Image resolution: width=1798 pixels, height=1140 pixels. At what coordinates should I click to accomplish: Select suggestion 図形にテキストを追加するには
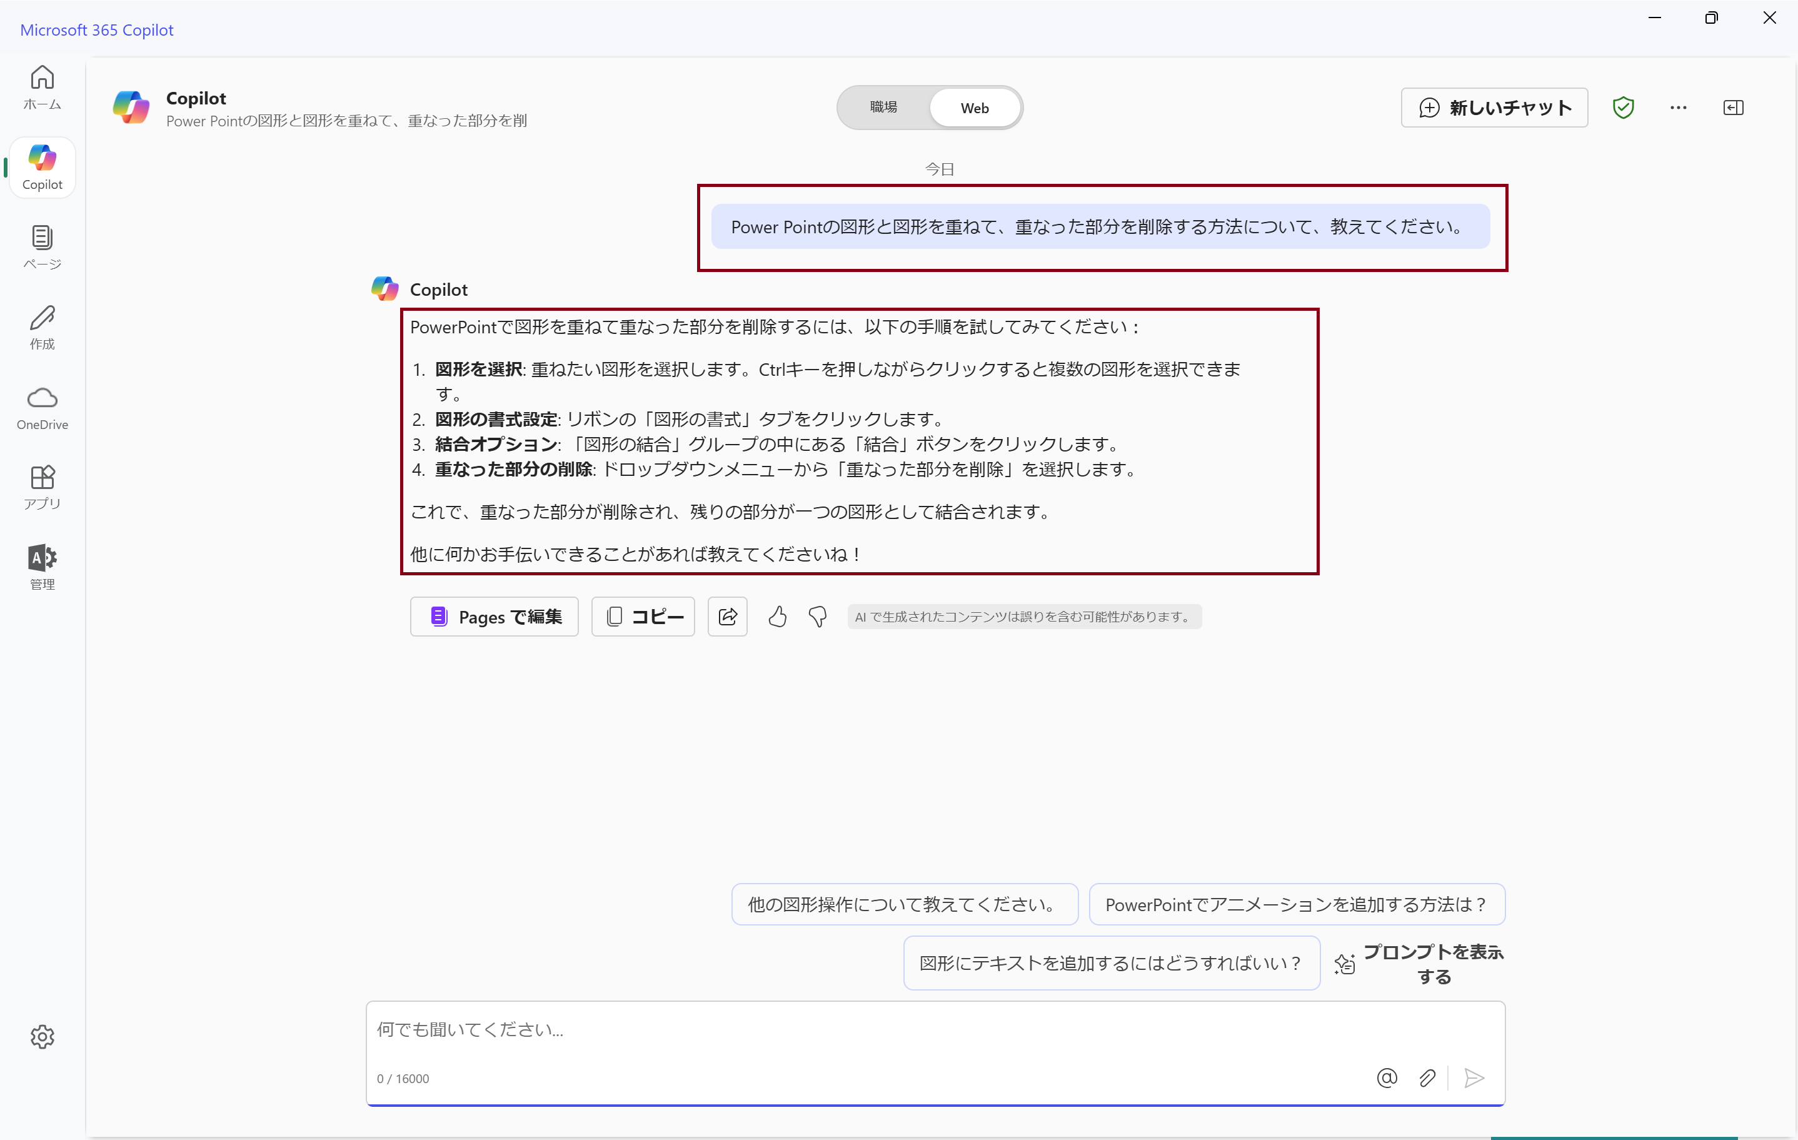(1112, 963)
